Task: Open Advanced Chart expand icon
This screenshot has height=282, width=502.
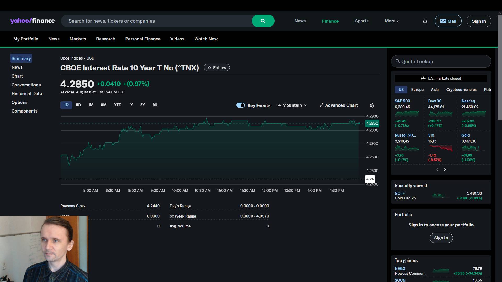Action: click(x=322, y=105)
